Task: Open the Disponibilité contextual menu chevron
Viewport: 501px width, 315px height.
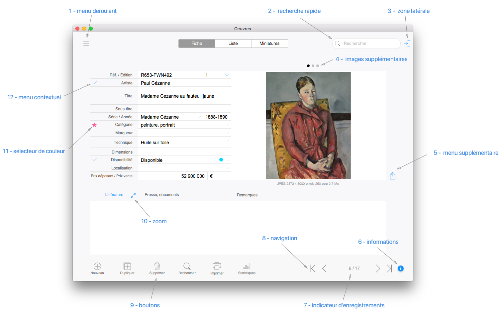Action: point(94,160)
